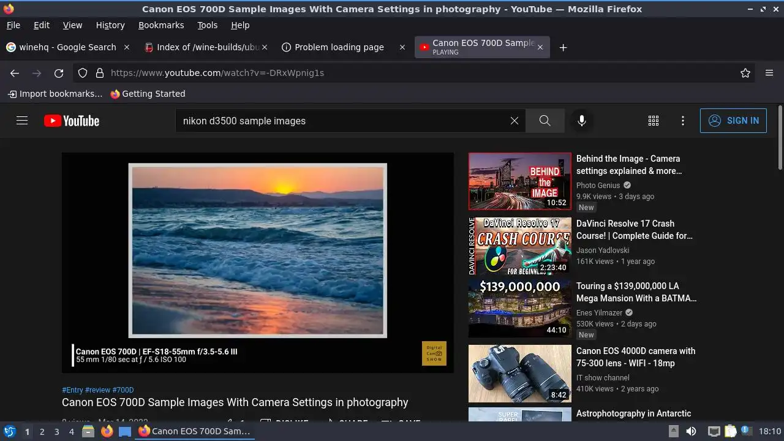Select Canon EOS 700D taskbar window button
This screenshot has width=784, height=441.
(194, 431)
